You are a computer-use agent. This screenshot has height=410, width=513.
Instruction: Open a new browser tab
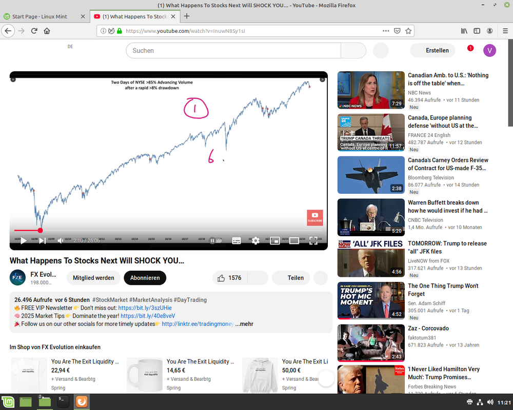[187, 16]
